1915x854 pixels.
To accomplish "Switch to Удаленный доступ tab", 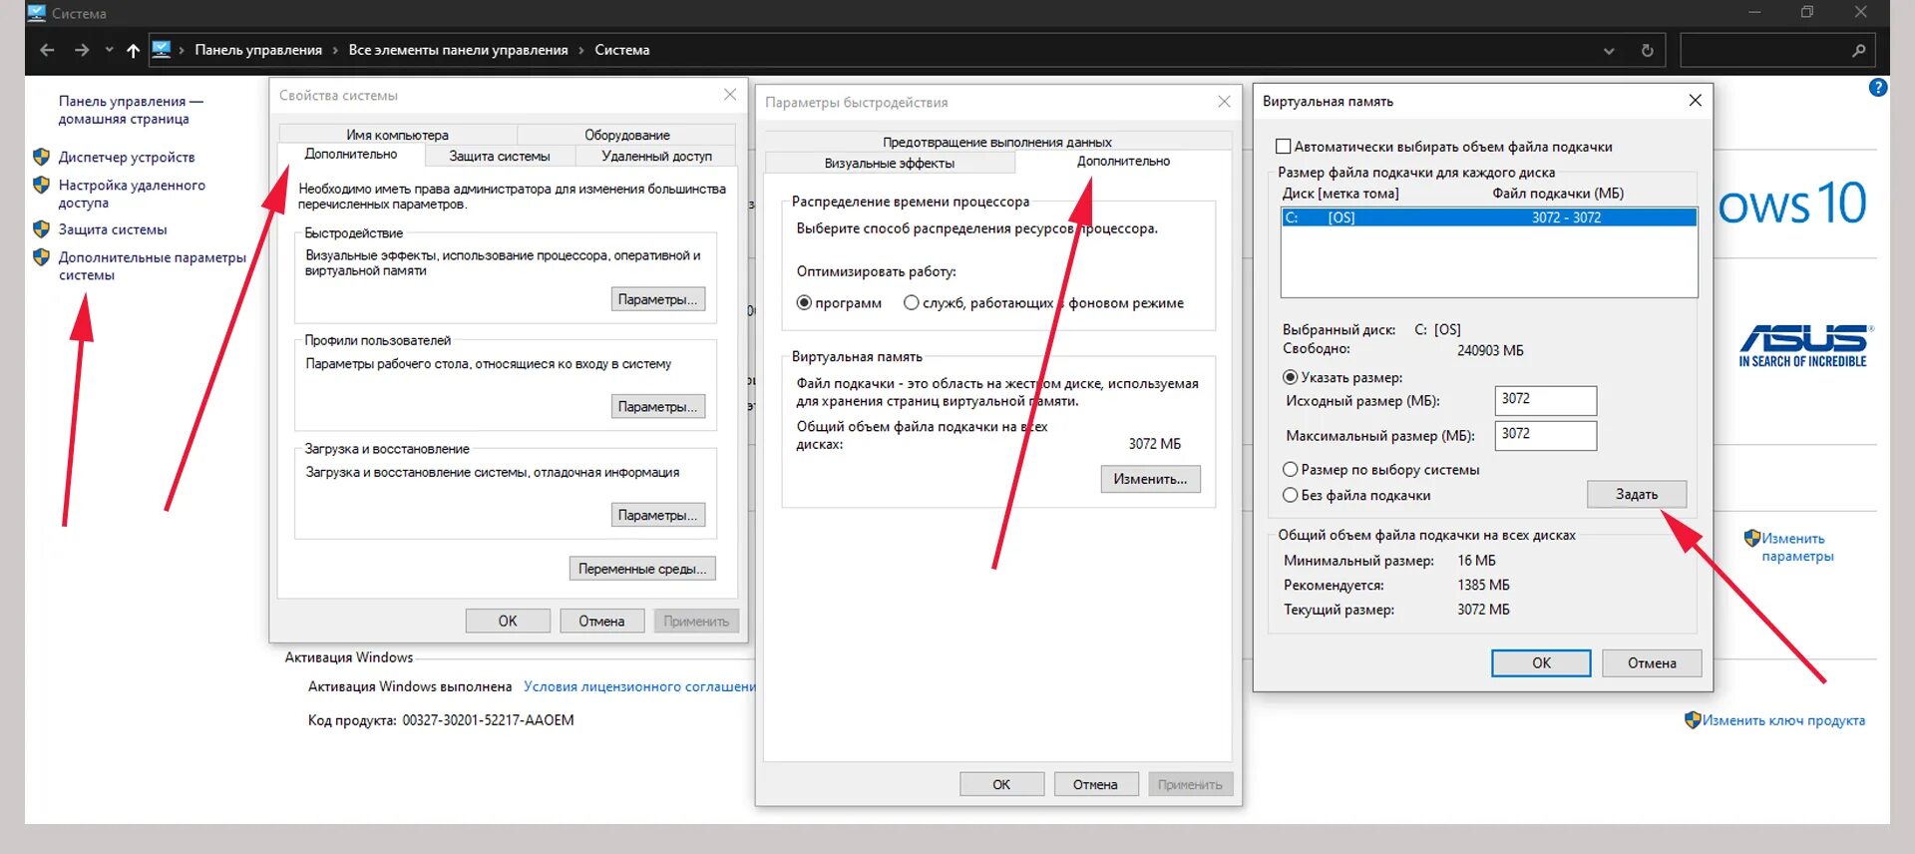I will coord(656,156).
